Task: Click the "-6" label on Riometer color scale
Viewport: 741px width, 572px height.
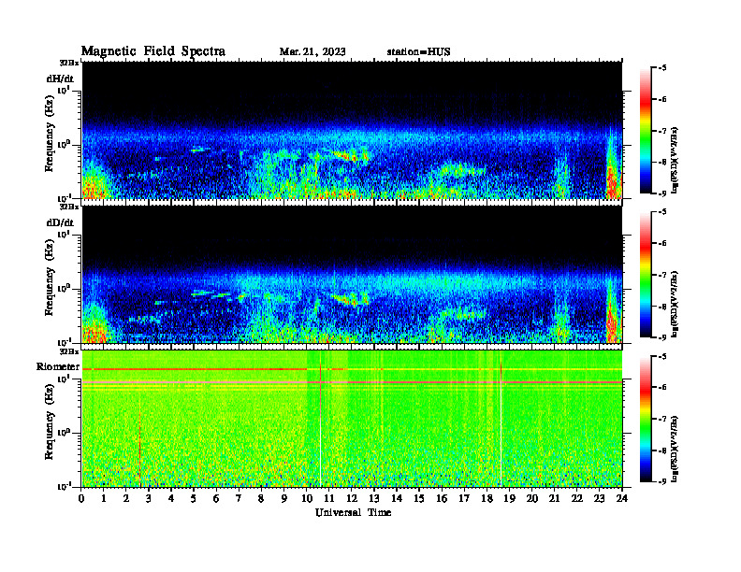Action: point(662,387)
